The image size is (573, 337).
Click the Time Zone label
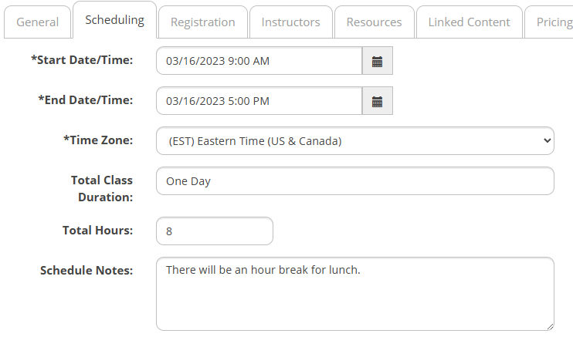point(98,140)
